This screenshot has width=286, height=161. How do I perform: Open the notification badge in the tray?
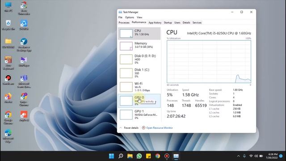pyautogui.click(x=281, y=156)
